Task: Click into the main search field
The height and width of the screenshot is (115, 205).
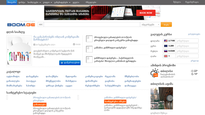Action: 92,25
